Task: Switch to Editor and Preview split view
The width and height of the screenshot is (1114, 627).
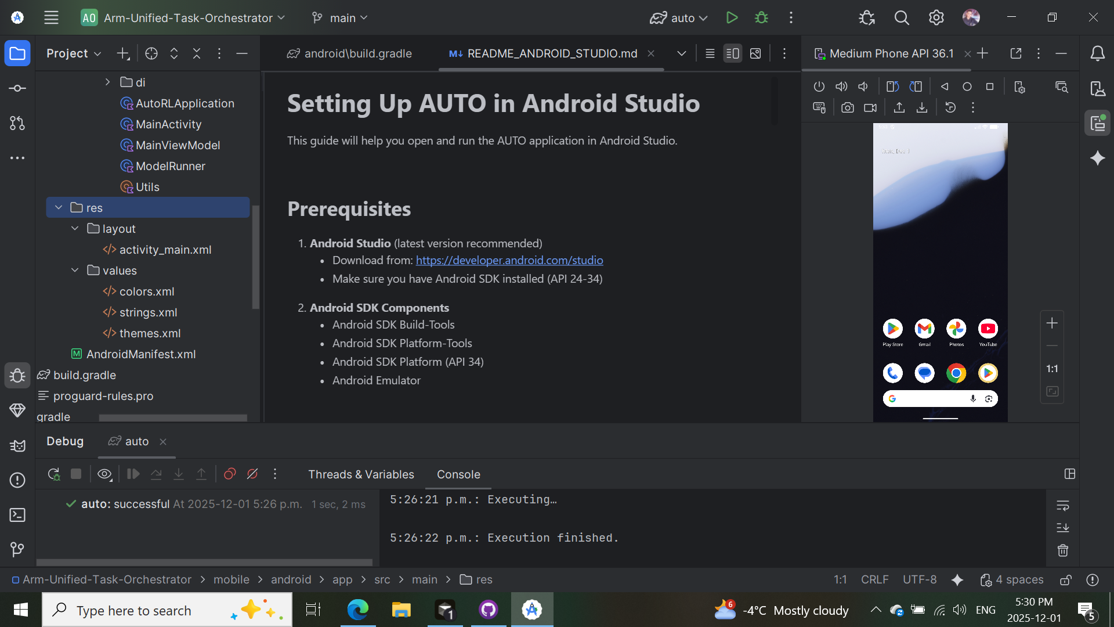Action: click(x=732, y=53)
